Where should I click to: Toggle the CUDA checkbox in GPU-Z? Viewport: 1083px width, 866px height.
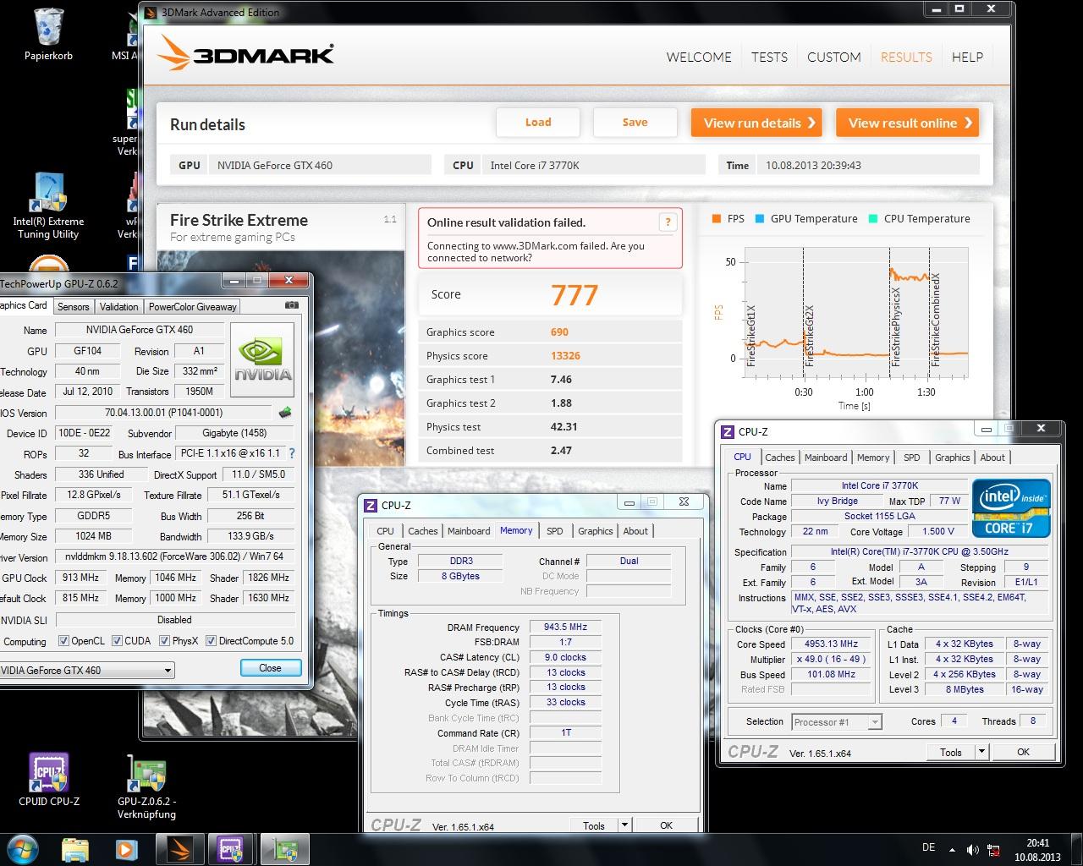(117, 641)
